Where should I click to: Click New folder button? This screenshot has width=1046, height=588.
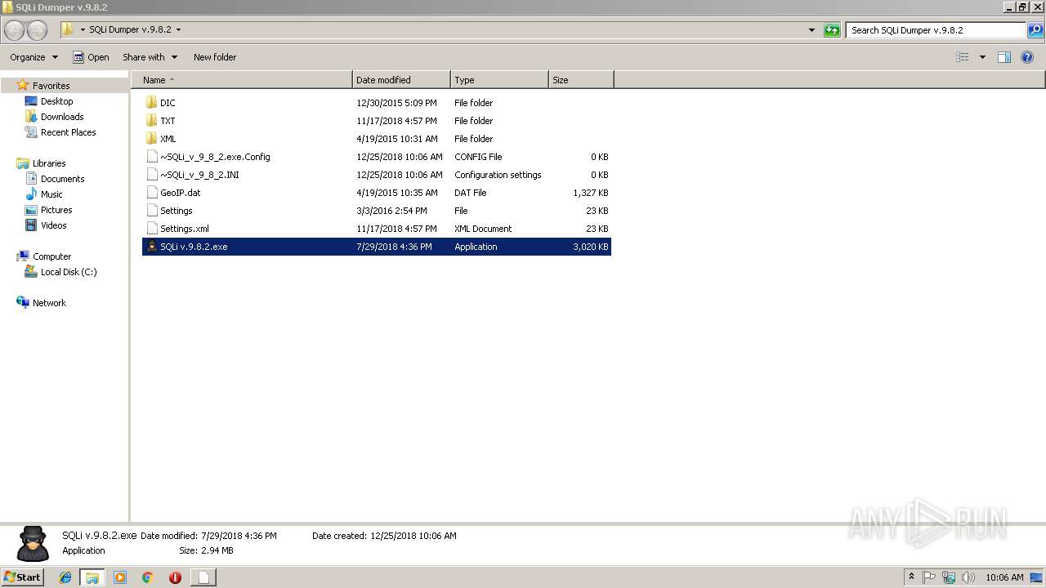[x=215, y=57]
